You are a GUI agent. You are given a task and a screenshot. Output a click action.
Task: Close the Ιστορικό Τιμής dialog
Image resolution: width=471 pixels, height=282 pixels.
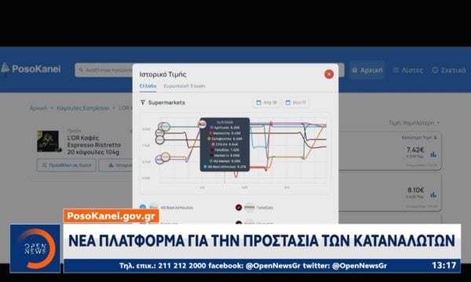(329, 74)
